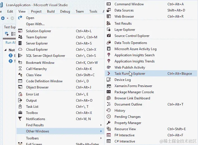Click the Package Manager Console icon
This screenshot has width=198, height=145.
click(109, 92)
